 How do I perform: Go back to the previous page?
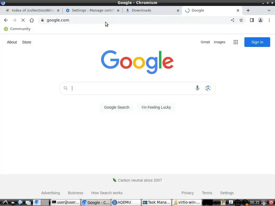point(6,20)
